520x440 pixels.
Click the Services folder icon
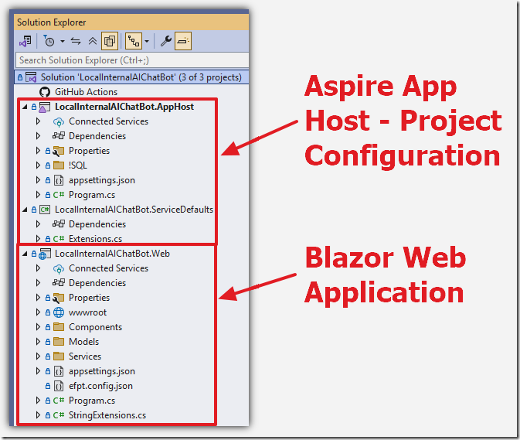point(59,356)
